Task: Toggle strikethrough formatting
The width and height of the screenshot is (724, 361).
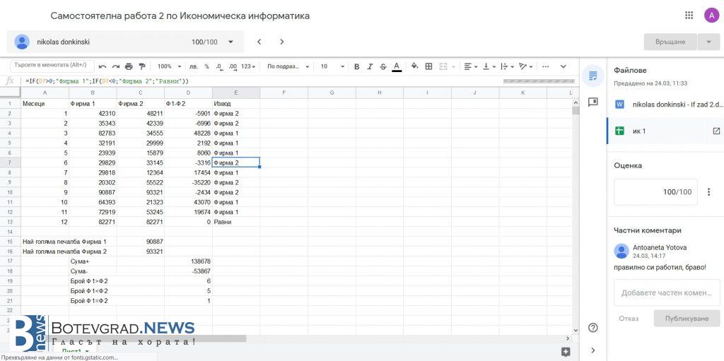Action: (383, 66)
